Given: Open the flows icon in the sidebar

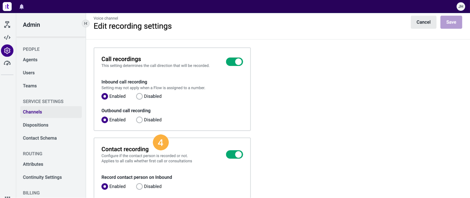Looking at the screenshot, I should pos(7,25).
